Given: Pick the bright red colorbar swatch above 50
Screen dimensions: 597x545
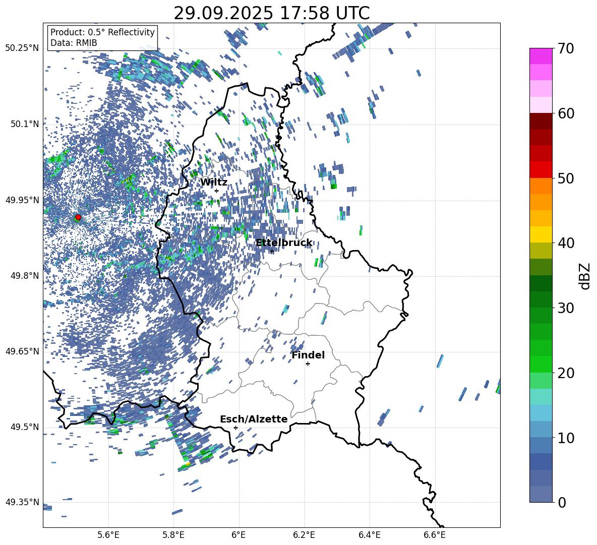Looking at the screenshot, I should 541,170.
